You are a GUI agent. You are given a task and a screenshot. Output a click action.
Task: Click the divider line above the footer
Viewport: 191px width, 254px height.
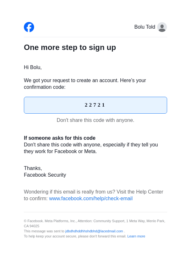click(95, 212)
